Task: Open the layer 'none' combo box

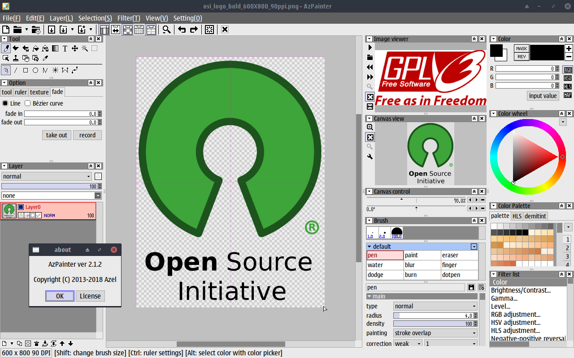Action: pyautogui.click(x=52, y=196)
